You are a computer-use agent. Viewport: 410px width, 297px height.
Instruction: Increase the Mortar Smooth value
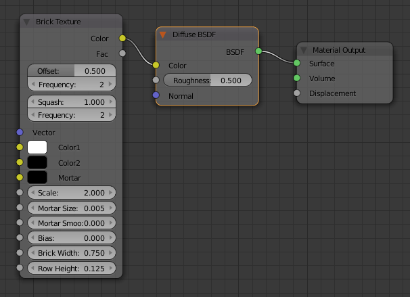[x=110, y=223]
